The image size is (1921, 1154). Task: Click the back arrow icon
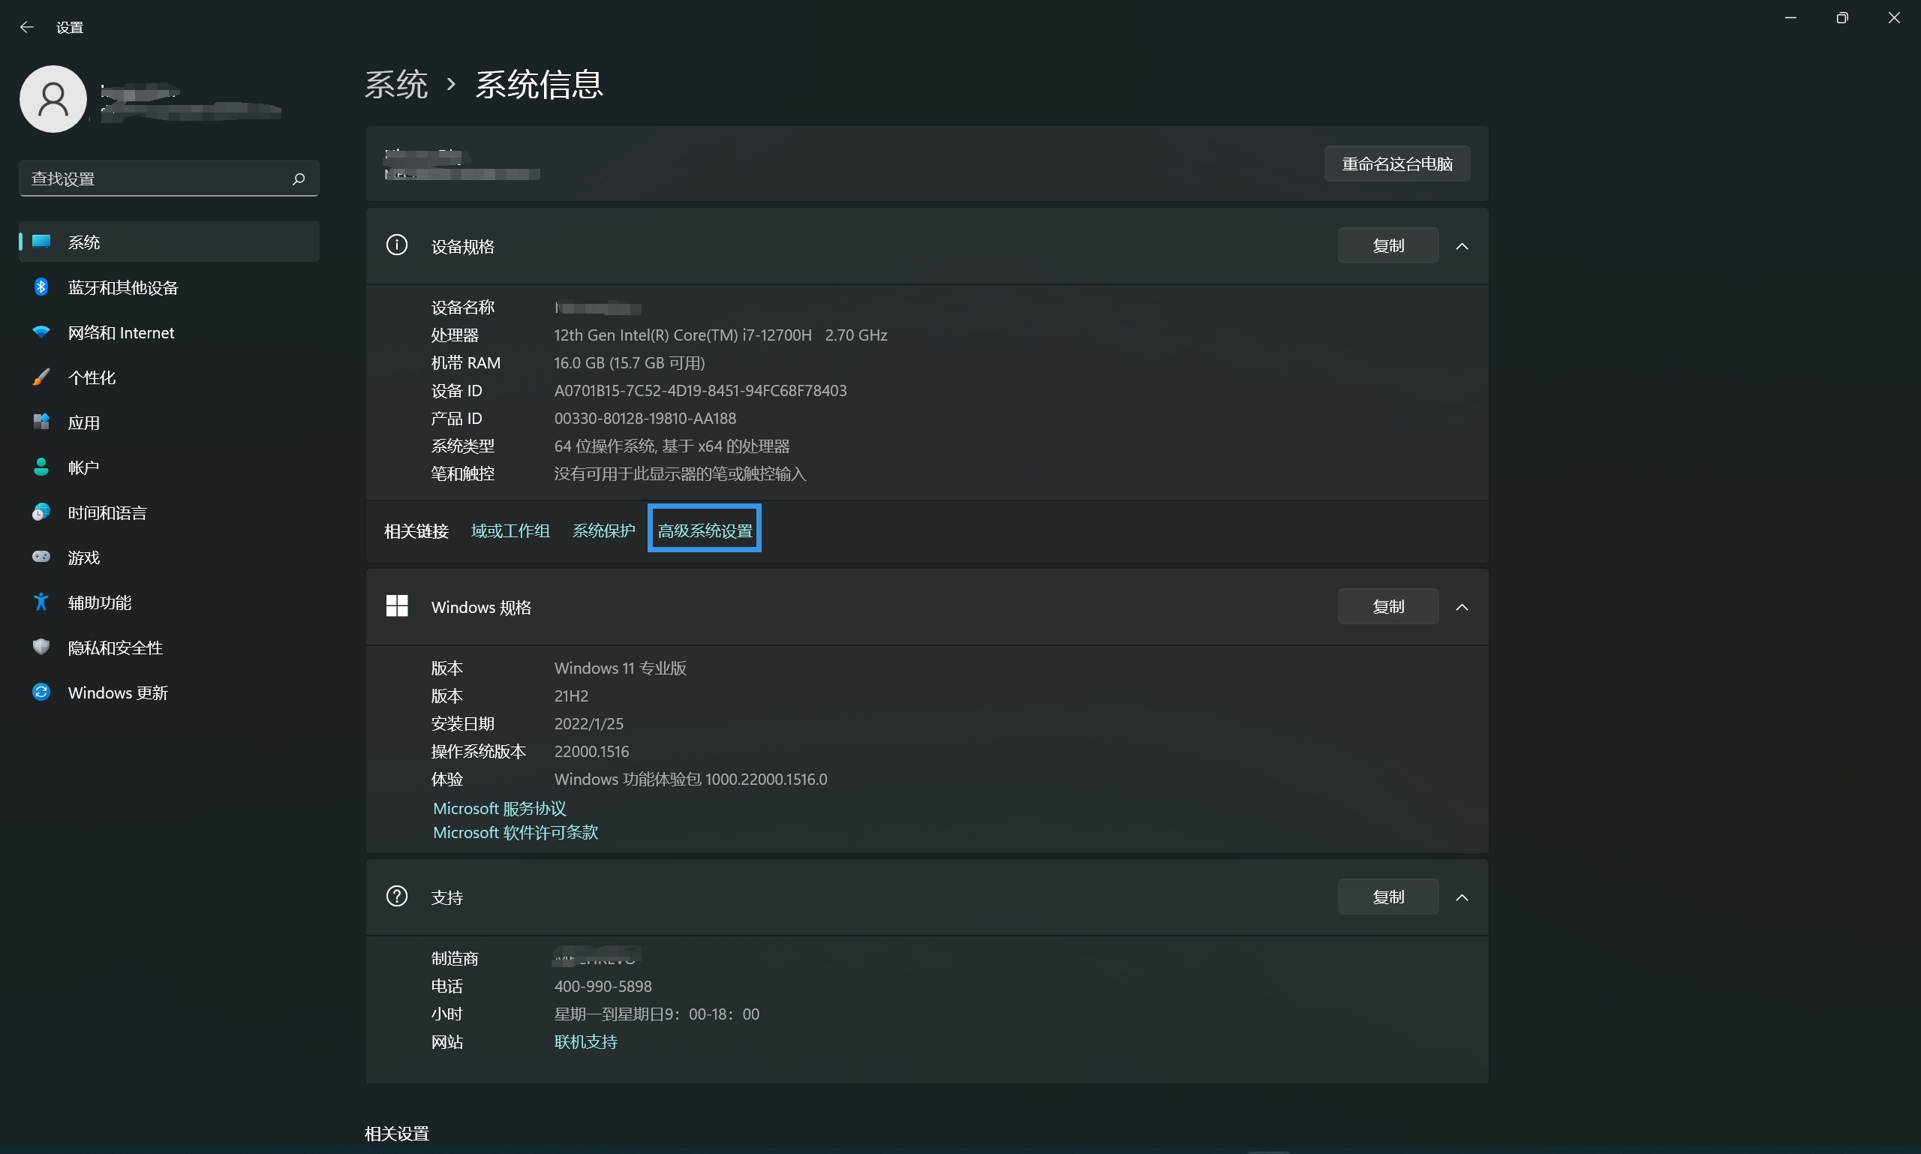[26, 27]
